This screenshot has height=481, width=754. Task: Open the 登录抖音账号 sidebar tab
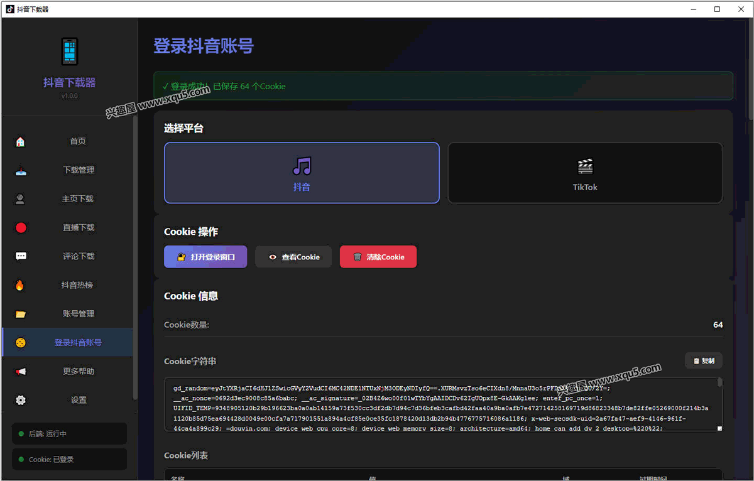78,343
